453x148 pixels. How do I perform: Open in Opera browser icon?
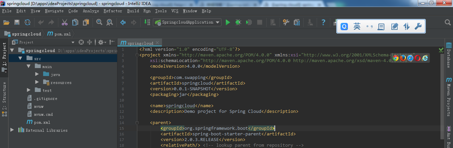pyautogui.click(x=418, y=58)
